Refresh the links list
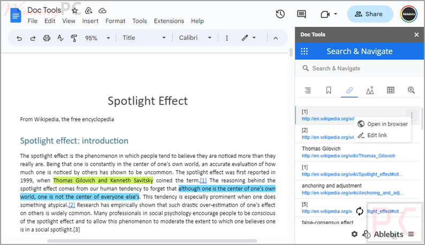Screen dimensions: 425x245 (359, 211)
